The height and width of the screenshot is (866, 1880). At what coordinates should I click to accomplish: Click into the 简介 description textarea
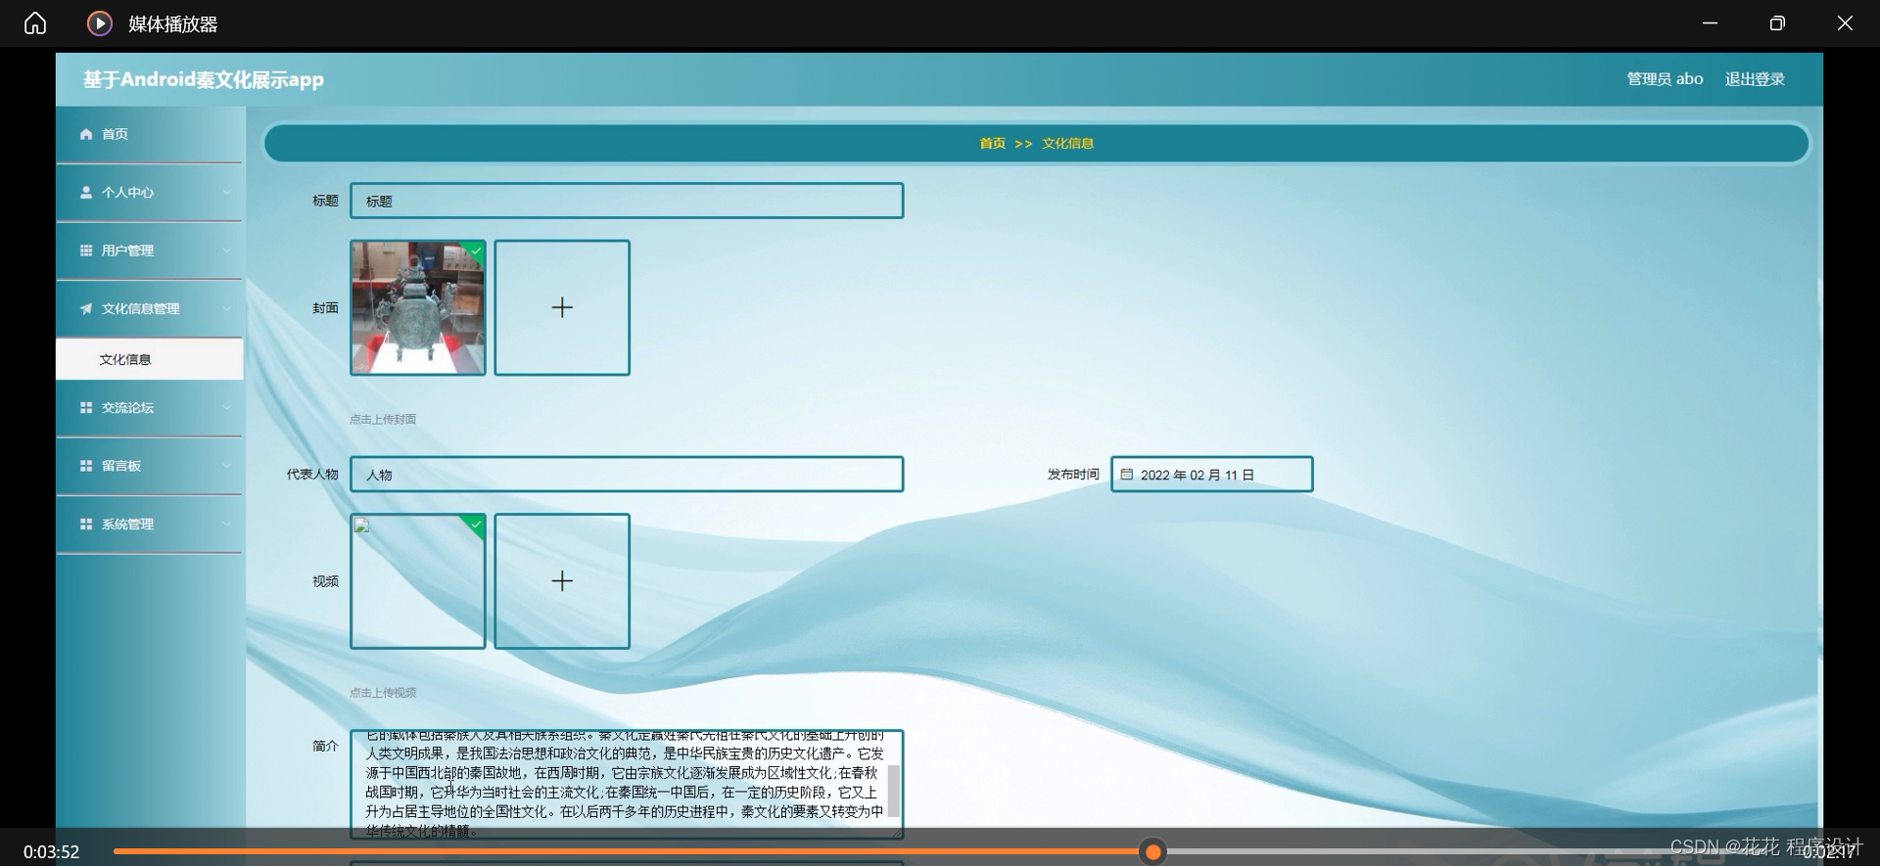pos(627,785)
